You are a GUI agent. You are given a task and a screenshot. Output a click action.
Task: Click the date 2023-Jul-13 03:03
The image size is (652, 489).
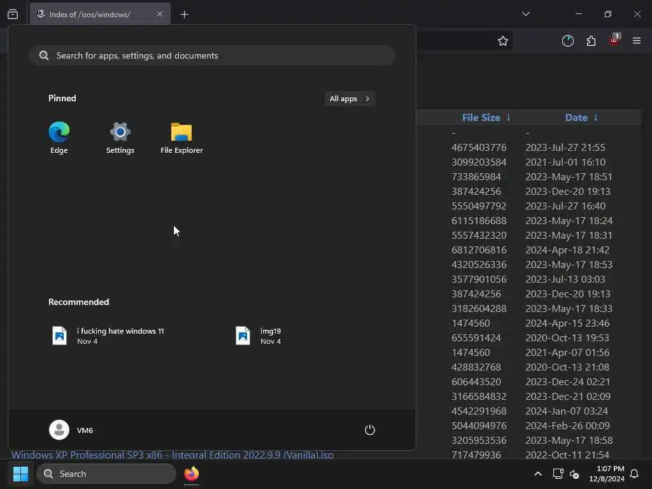[565, 280]
